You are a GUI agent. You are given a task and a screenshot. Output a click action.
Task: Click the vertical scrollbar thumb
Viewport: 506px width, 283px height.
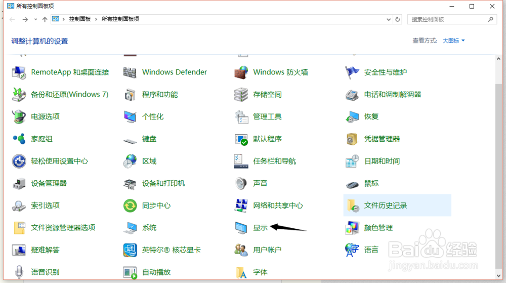(x=498, y=176)
